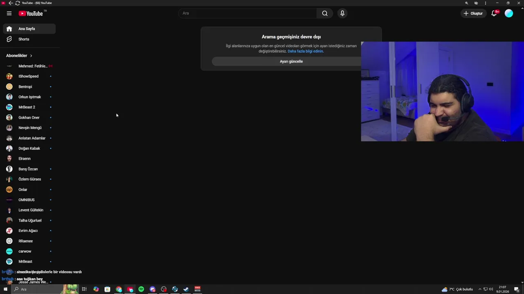Open the Bentropi channel
The height and width of the screenshot is (294, 524).
point(29,87)
